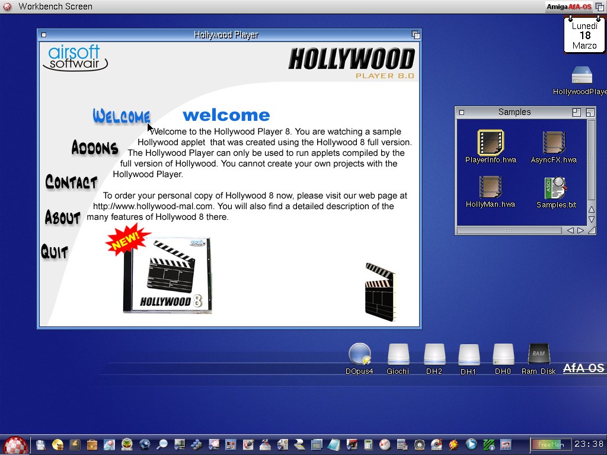Image resolution: width=607 pixels, height=455 pixels.
Task: Click the Samples window scroll-down arrow
Action: [x=591, y=220]
